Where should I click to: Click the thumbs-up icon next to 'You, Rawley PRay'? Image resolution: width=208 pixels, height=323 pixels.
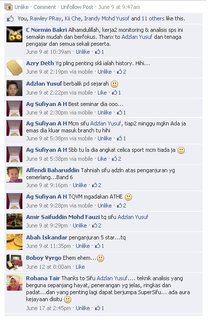click(x=10, y=19)
